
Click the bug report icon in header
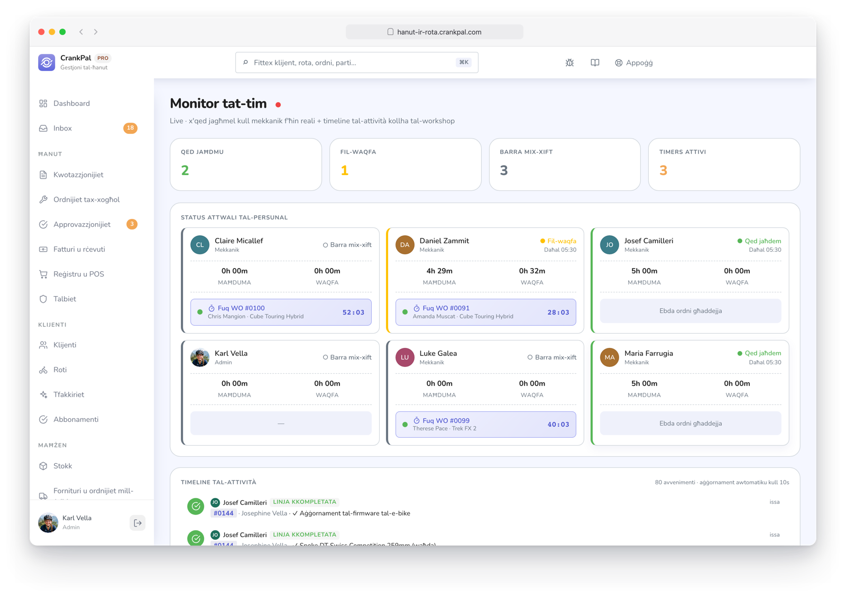pos(569,62)
